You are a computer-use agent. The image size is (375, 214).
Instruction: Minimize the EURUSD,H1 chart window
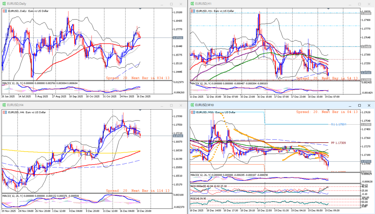349,4
